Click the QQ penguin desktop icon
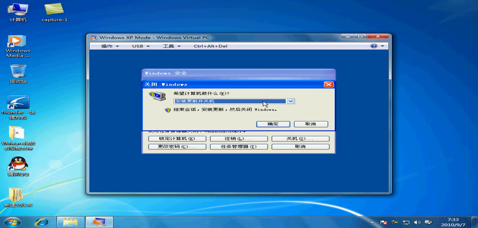 click(17, 164)
